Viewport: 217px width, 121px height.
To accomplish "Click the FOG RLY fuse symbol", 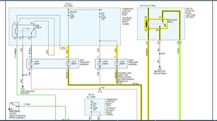I will 91,106.
